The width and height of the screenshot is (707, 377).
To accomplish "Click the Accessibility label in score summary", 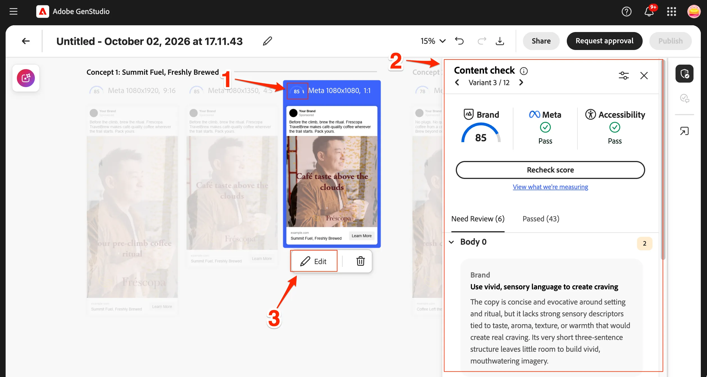I will click(x=622, y=115).
